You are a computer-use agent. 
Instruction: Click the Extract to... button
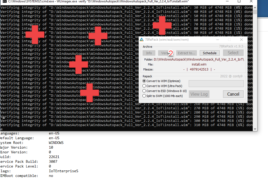coord(187,53)
